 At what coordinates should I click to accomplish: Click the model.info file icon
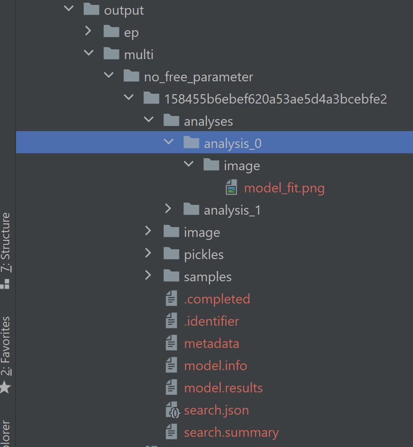click(x=171, y=365)
